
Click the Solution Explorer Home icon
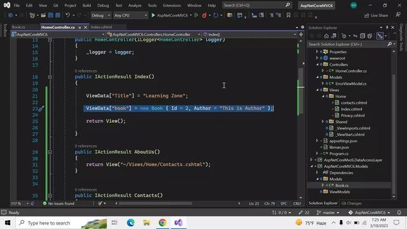pyautogui.click(x=326, y=36)
